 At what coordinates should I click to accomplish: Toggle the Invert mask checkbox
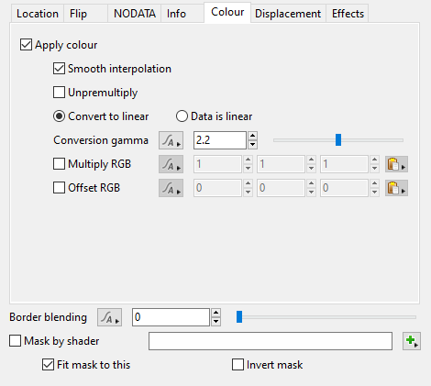point(238,365)
